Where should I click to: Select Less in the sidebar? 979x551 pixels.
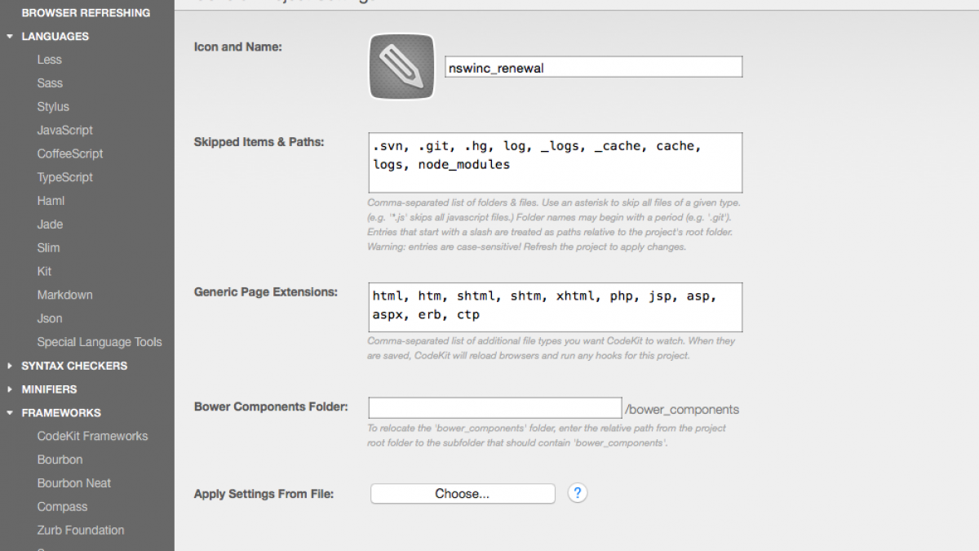(x=49, y=60)
